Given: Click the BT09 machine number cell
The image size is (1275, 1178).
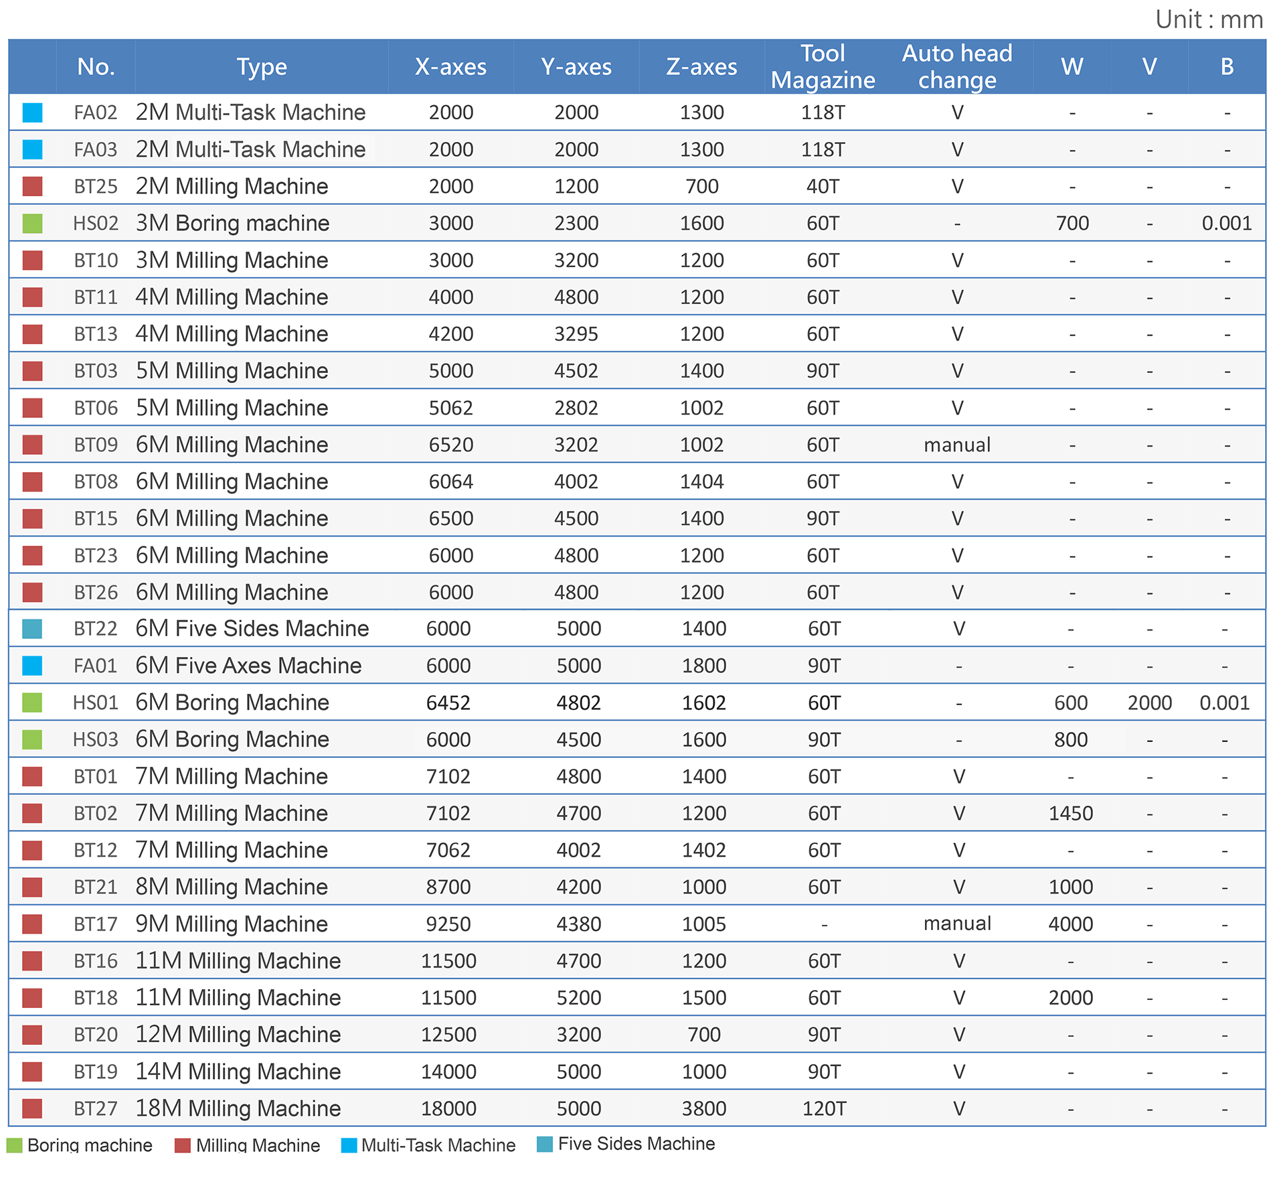Looking at the screenshot, I should tap(96, 444).
